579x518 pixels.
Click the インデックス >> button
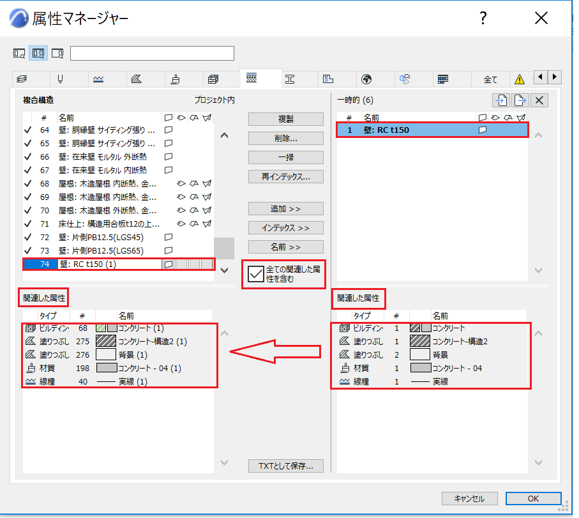tap(286, 228)
